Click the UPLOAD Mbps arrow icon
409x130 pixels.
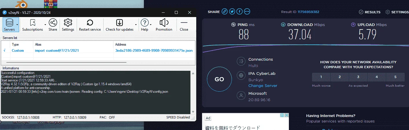[353, 25]
